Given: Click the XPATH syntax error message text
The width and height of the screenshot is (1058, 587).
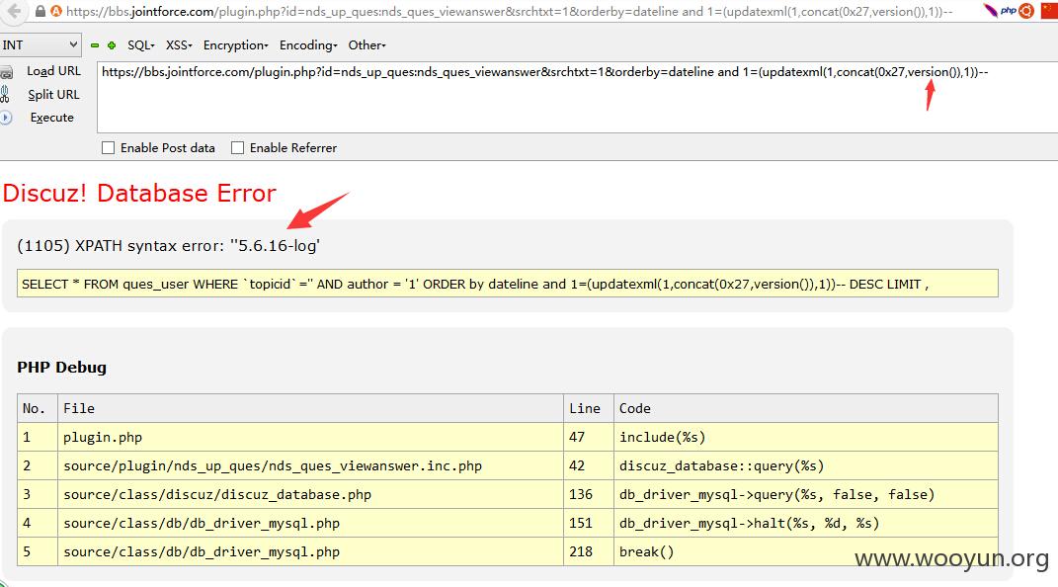Looking at the screenshot, I should tap(168, 246).
